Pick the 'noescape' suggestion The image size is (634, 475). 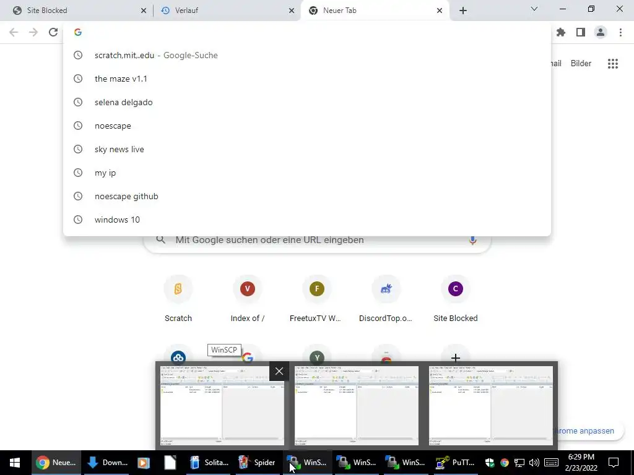click(x=307, y=126)
